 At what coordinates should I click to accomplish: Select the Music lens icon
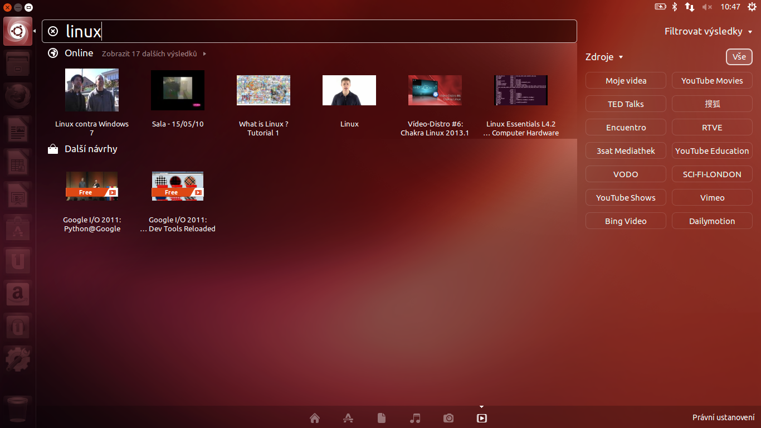tap(415, 418)
